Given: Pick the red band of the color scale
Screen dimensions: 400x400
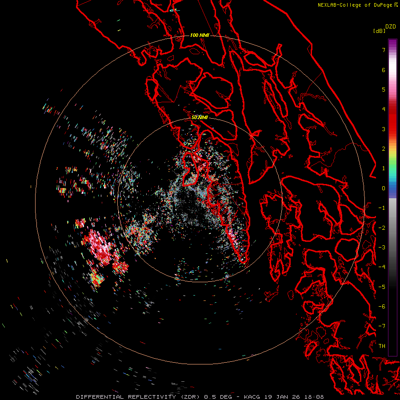Looking at the screenshot, I should pyautogui.click(x=392, y=120).
